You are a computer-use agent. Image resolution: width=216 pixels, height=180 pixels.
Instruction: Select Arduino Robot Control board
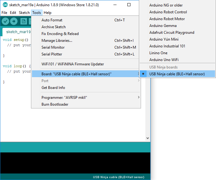pyautogui.click(x=178, y=12)
